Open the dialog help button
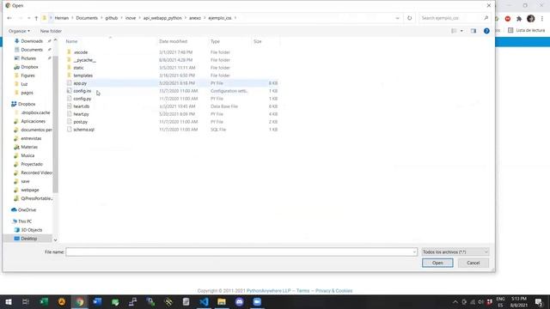This screenshot has width=550, height=309. 486,31
